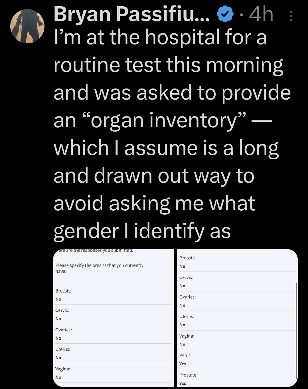Click the "Ovaries:" label in the left image
Screen dimensions: 308x389
click(x=64, y=330)
